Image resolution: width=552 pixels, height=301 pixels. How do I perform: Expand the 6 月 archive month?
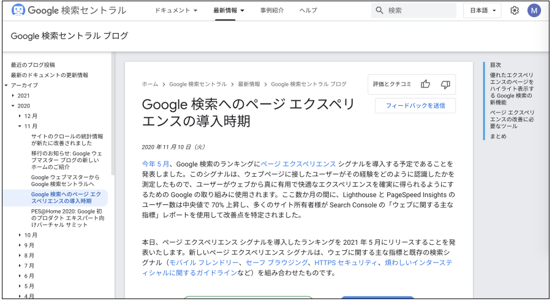click(x=20, y=276)
